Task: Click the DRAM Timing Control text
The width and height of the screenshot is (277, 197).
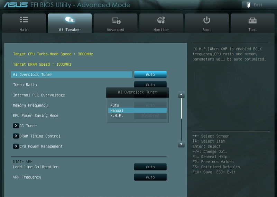Action: (40, 136)
